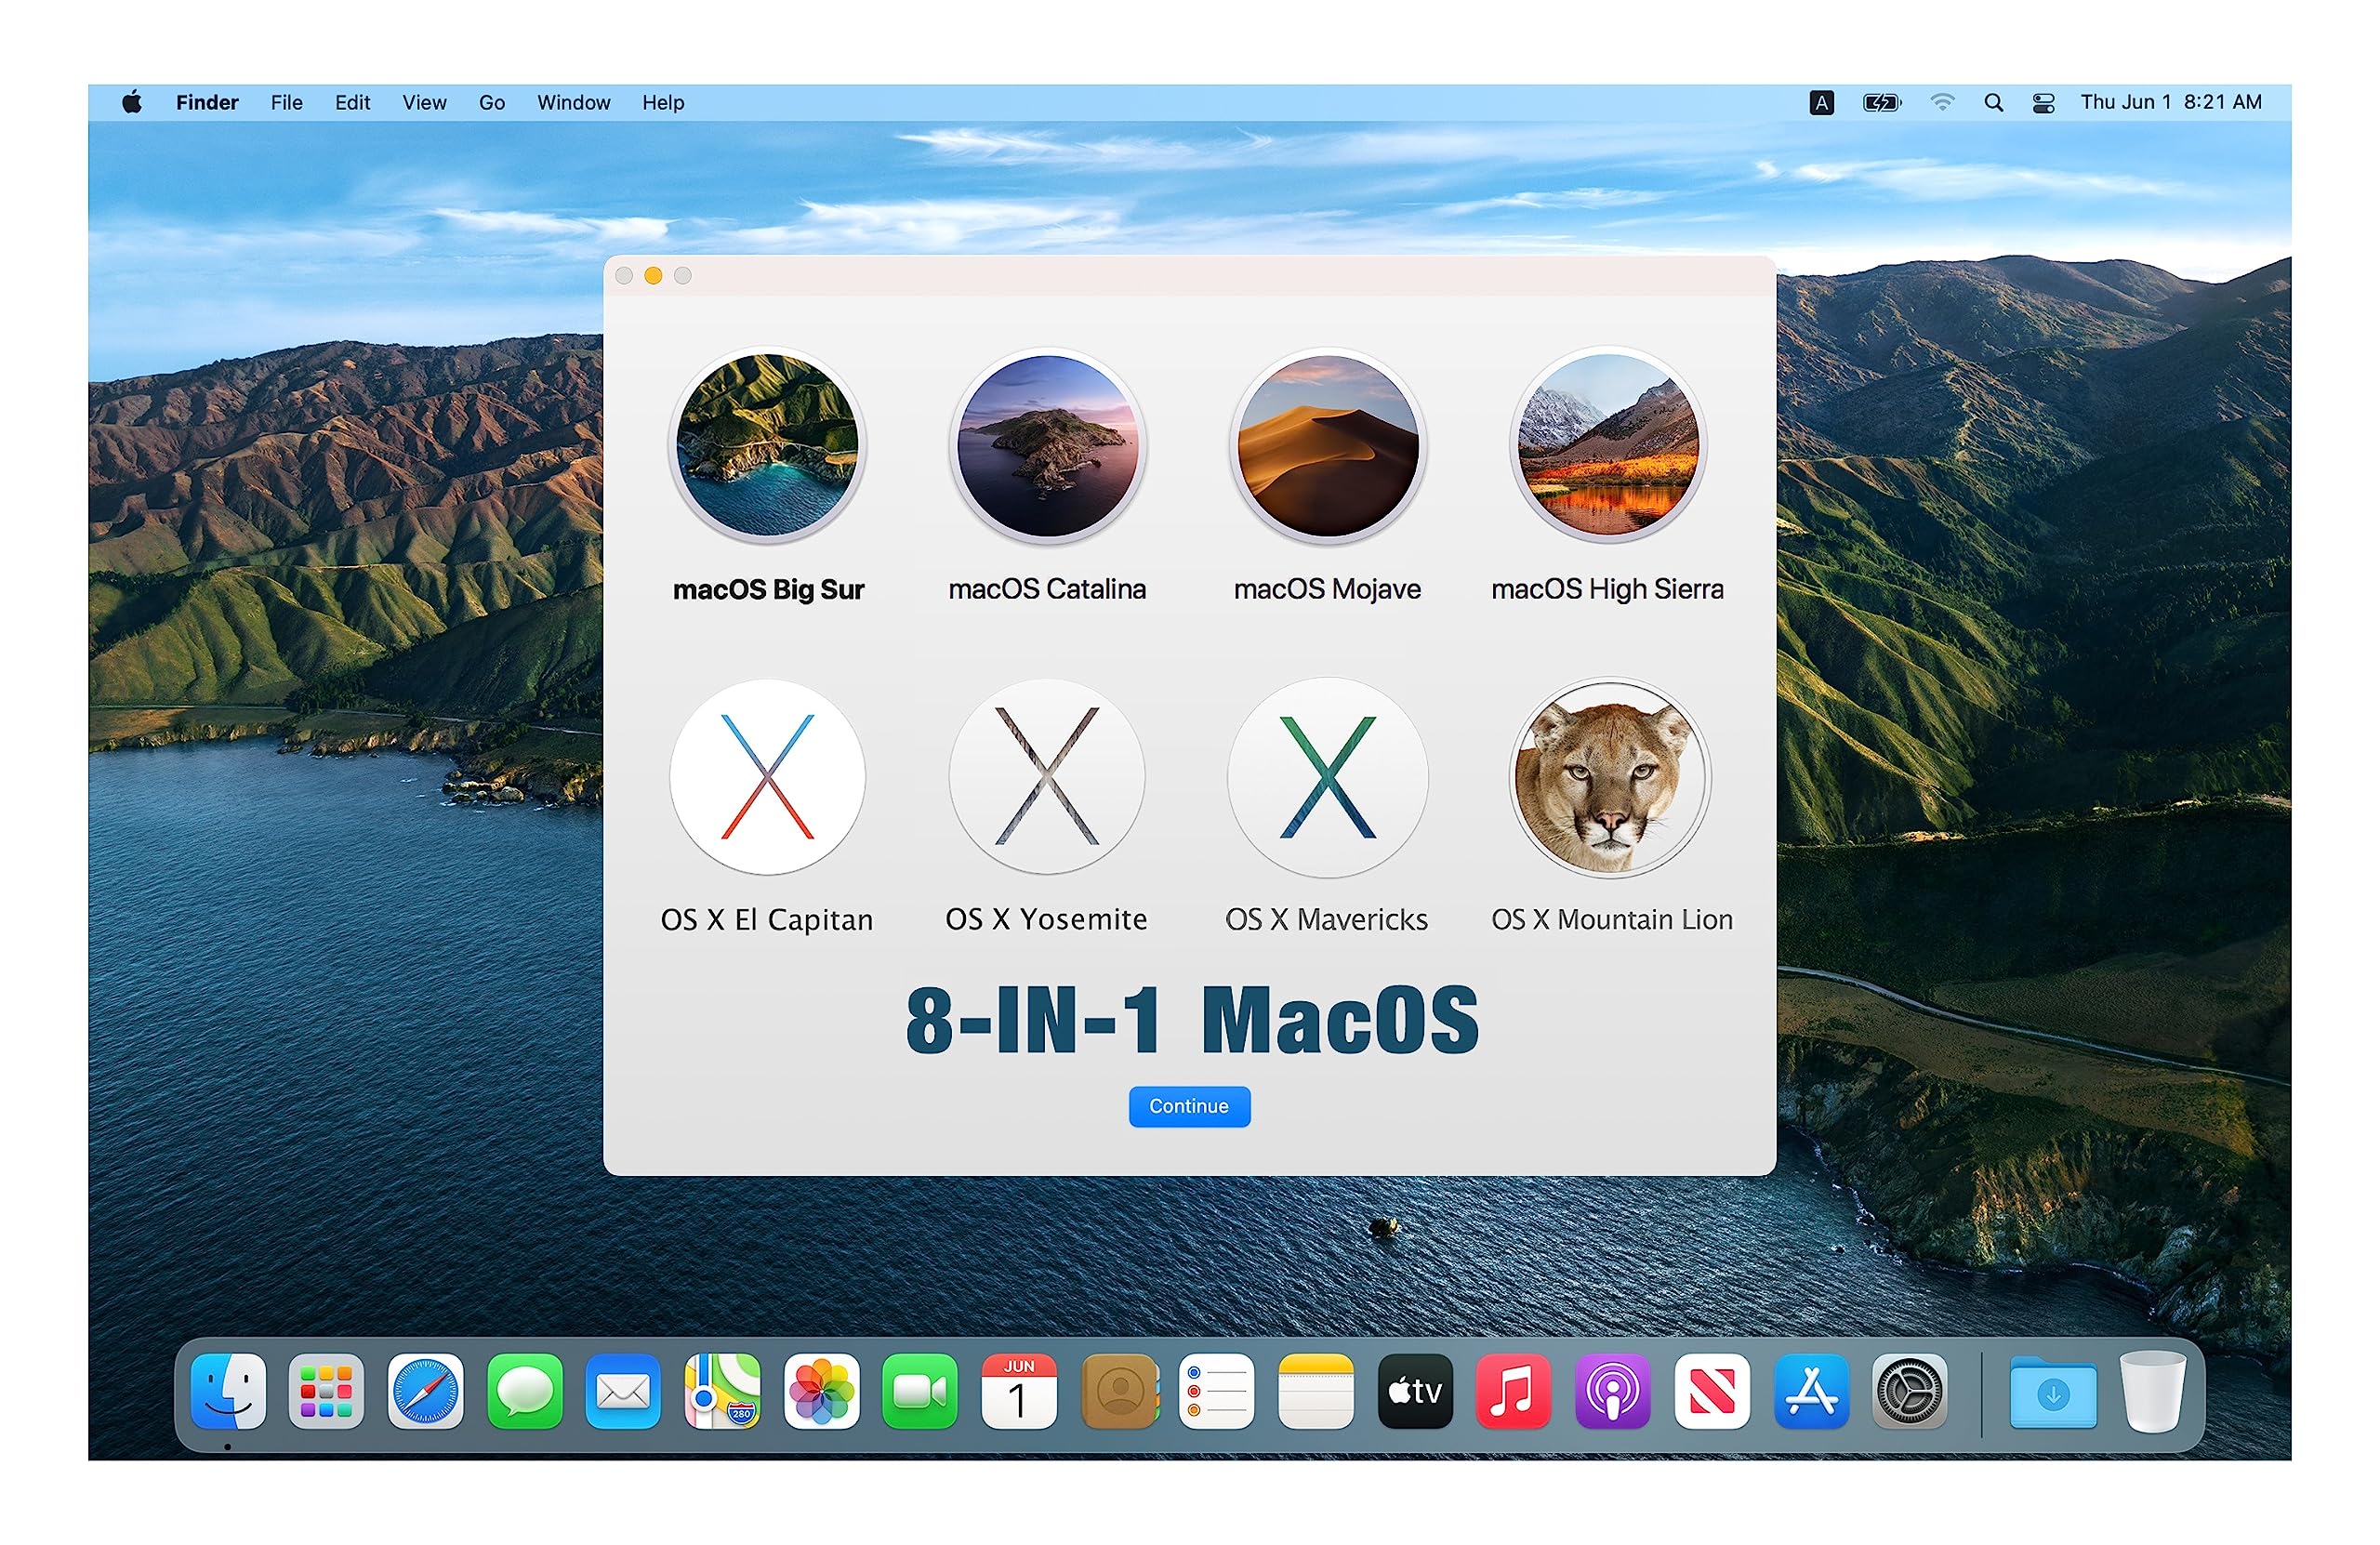The width and height of the screenshot is (2380, 1545).
Task: Open Control Center in the menu bar
Action: click(2043, 102)
